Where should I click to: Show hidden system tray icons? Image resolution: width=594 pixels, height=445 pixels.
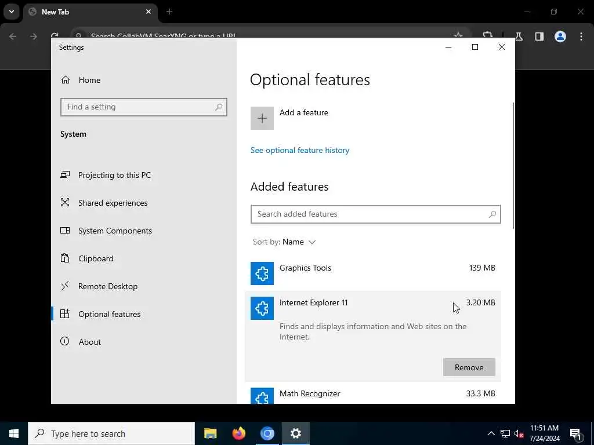(x=491, y=433)
